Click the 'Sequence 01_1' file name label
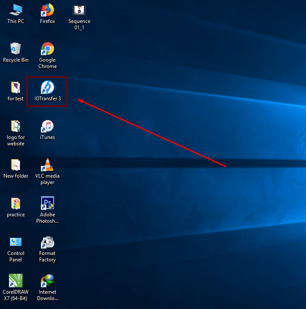Image resolution: width=306 pixels, height=309 pixels. [79, 24]
